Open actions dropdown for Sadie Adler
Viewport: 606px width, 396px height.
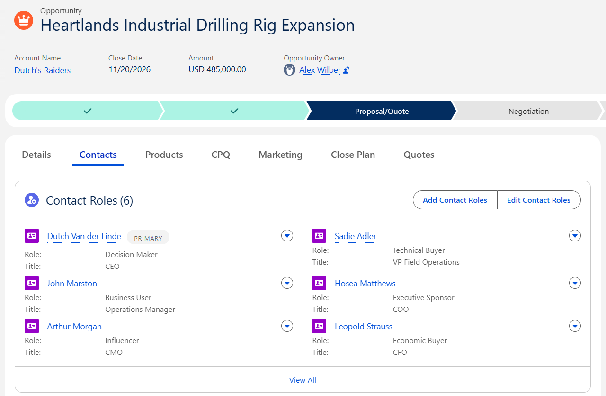[575, 235]
